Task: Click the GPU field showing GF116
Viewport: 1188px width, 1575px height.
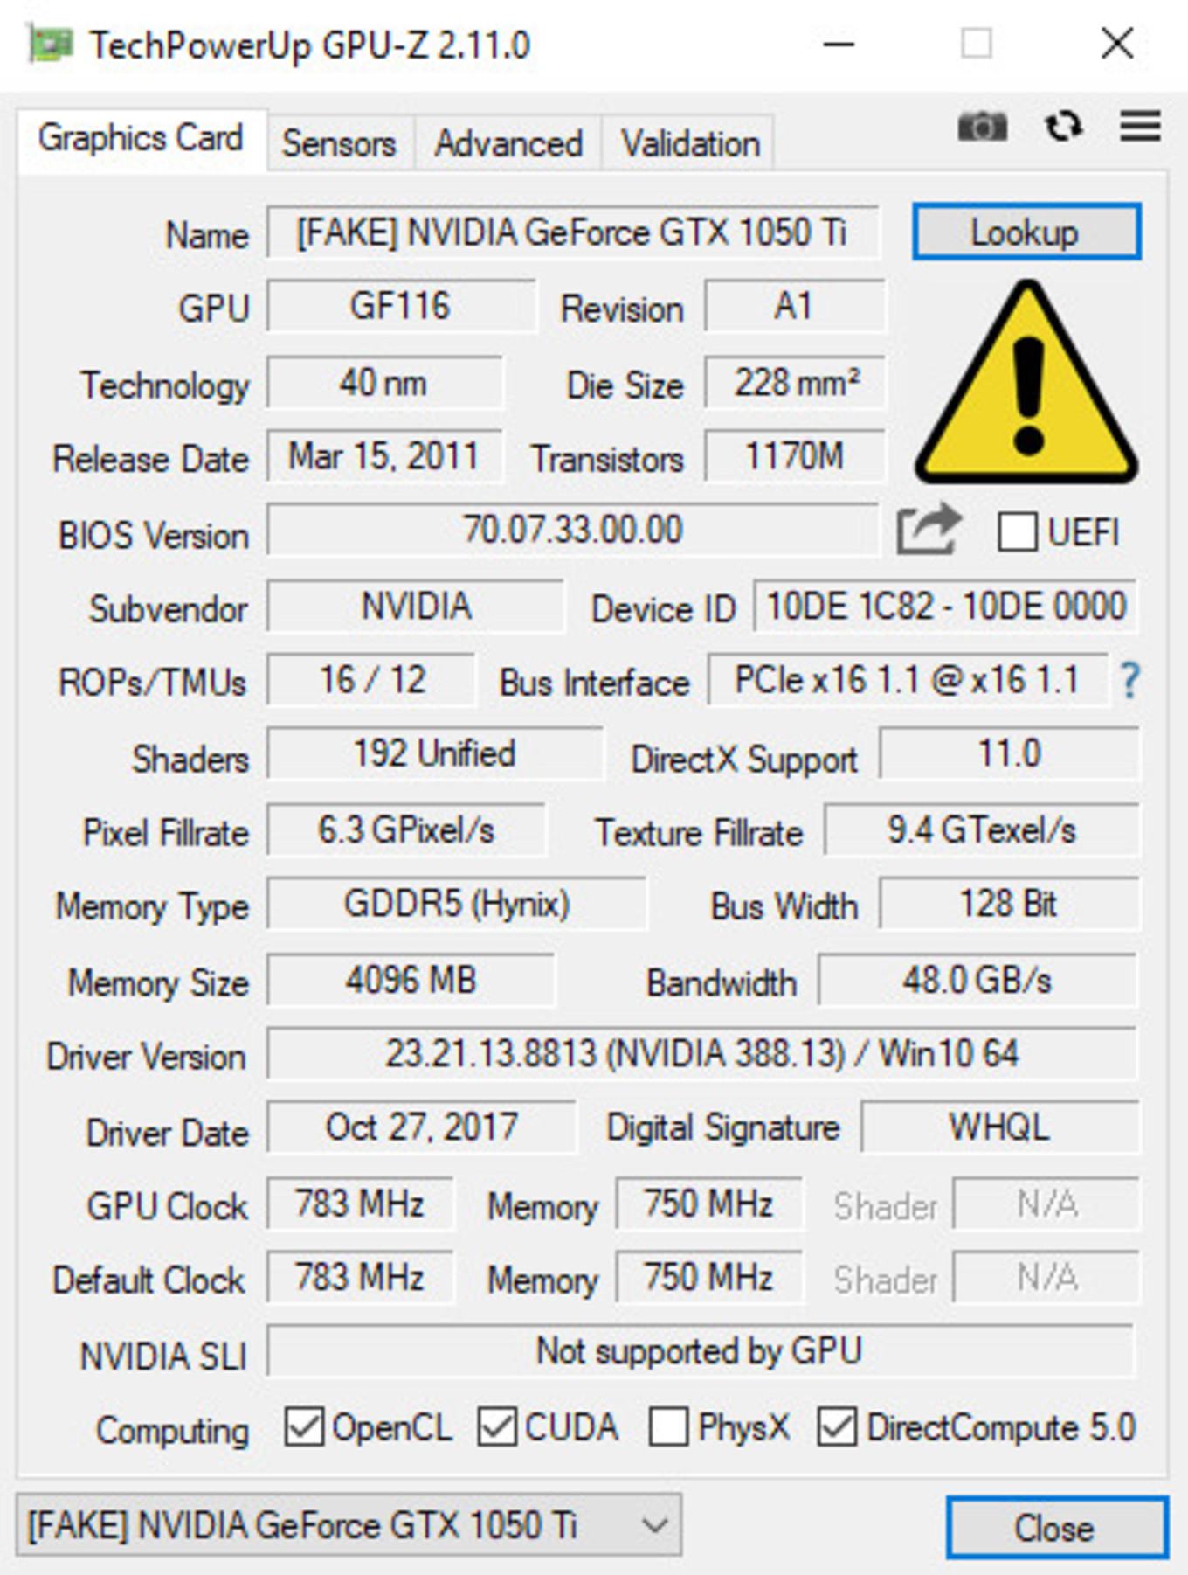Action: 401,306
